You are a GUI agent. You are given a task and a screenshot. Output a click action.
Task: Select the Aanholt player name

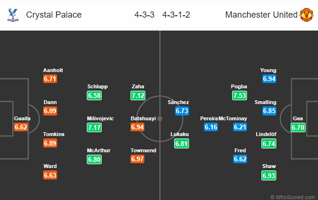(x=53, y=70)
